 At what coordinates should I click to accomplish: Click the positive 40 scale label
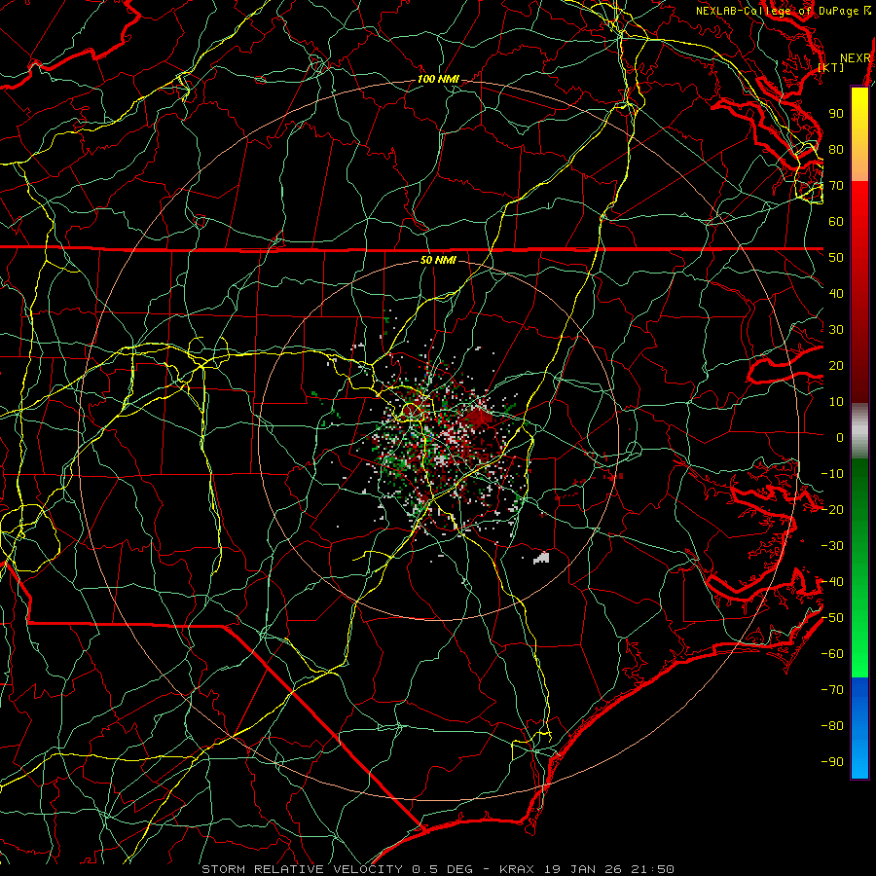pyautogui.click(x=836, y=294)
